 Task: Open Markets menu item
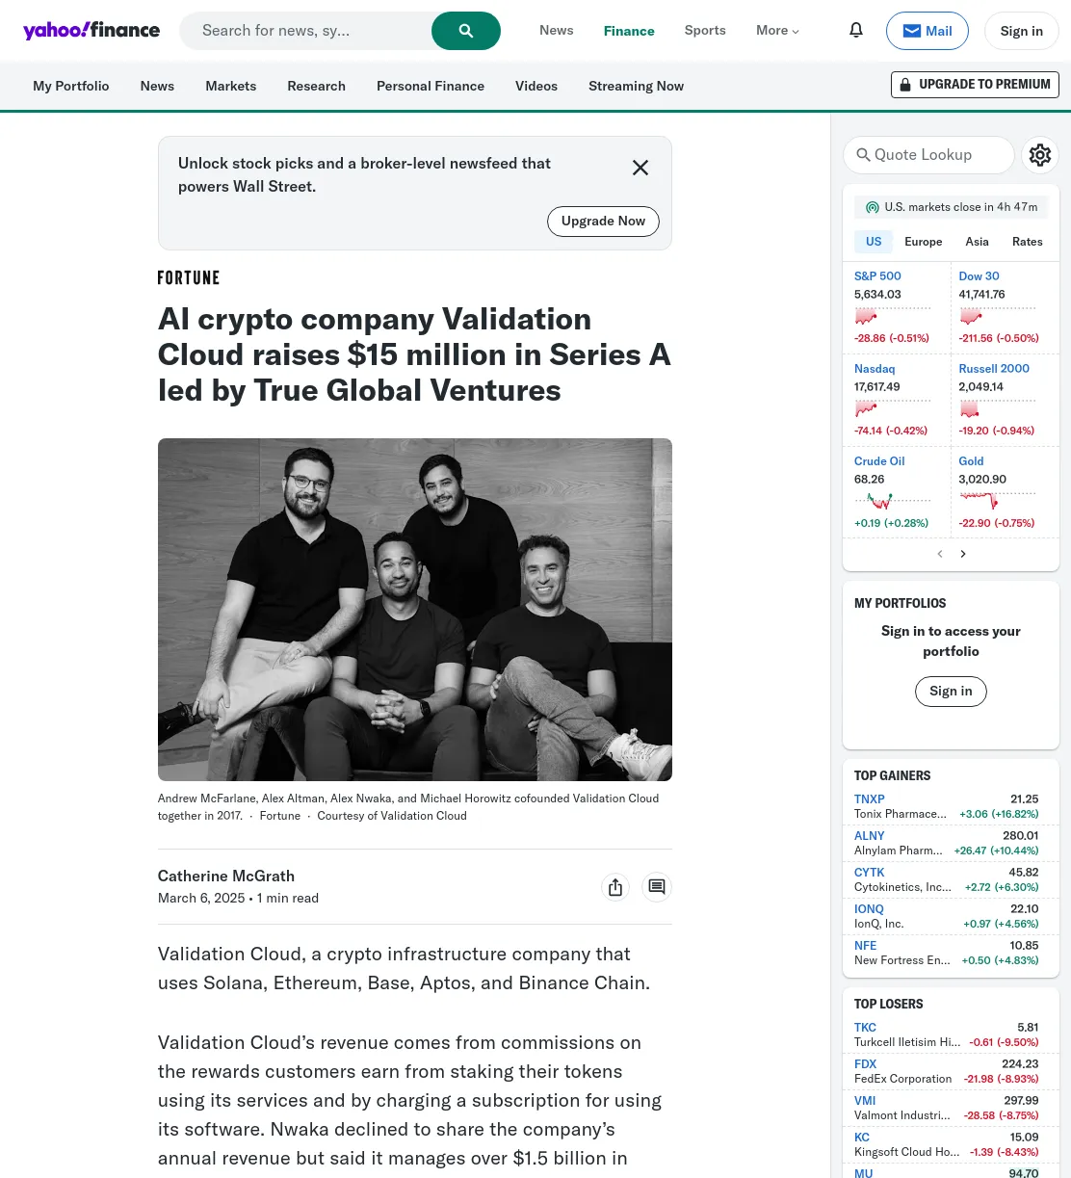pyautogui.click(x=231, y=86)
